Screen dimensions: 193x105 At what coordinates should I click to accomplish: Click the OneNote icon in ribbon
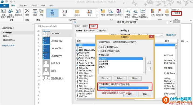[x=118, y=11]
